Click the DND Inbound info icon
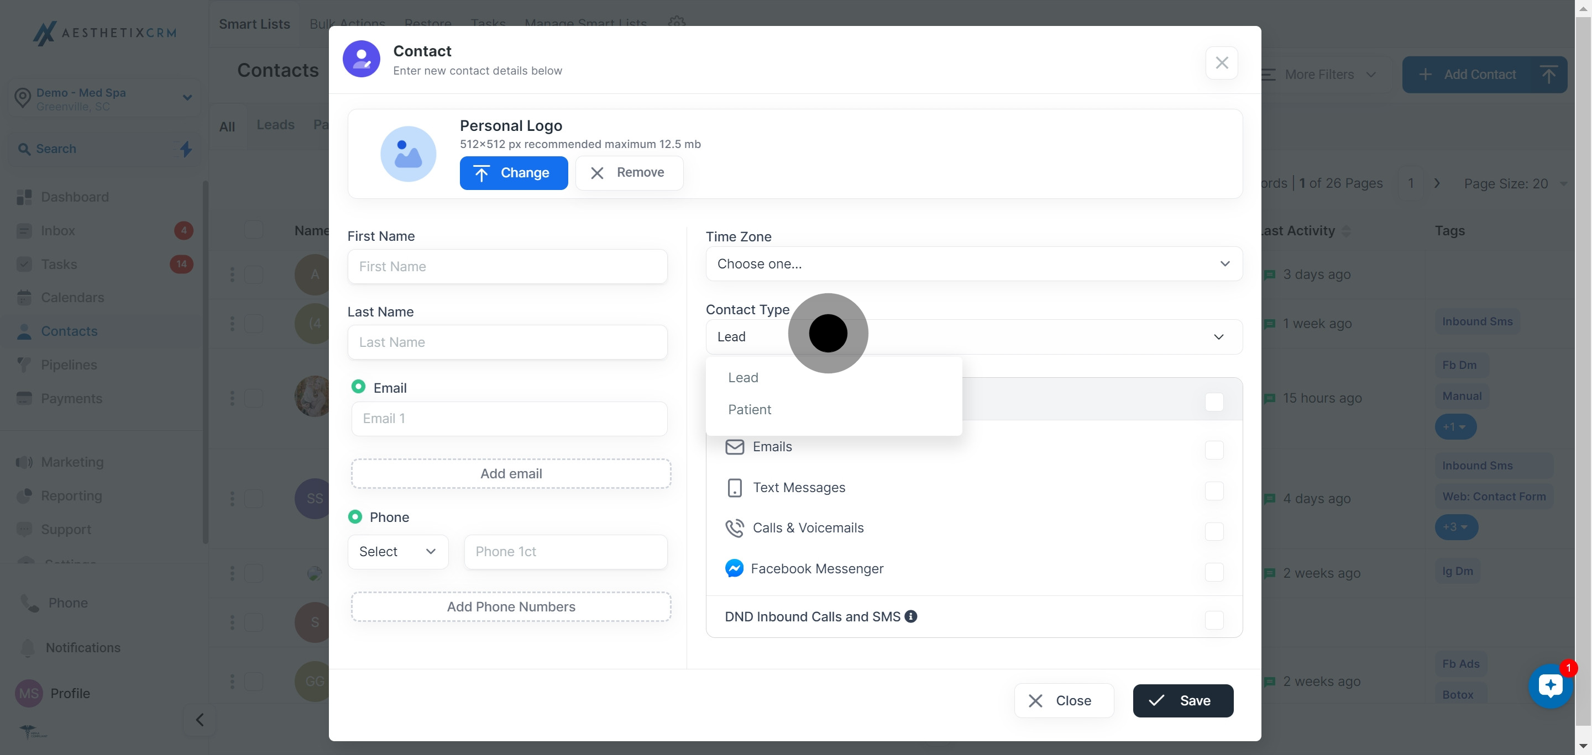Screen dimensions: 1592x755 910,616
